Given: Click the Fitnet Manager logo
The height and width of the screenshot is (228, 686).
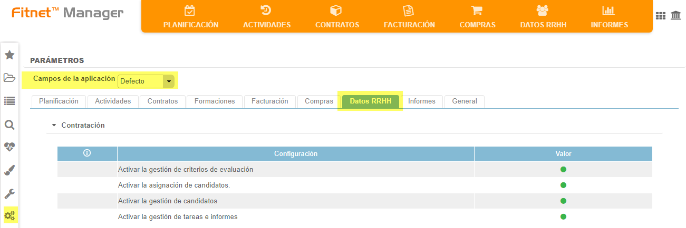Looking at the screenshot, I should pyautogui.click(x=67, y=14).
